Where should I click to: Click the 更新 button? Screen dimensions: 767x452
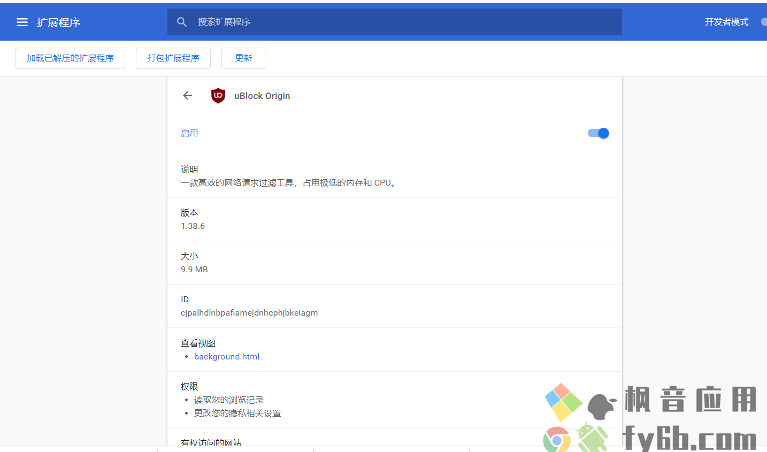tap(244, 58)
